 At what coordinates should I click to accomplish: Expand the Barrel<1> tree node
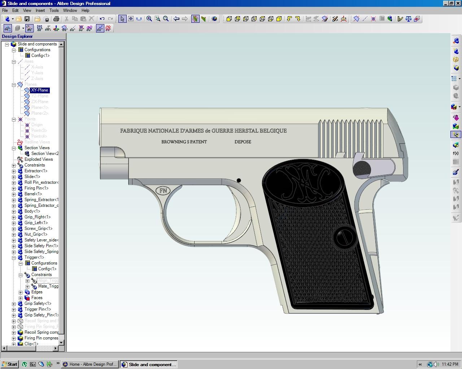[x=14, y=194]
